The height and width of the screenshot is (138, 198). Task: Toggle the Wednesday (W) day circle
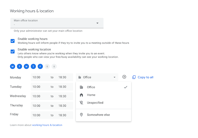(x=26, y=66)
